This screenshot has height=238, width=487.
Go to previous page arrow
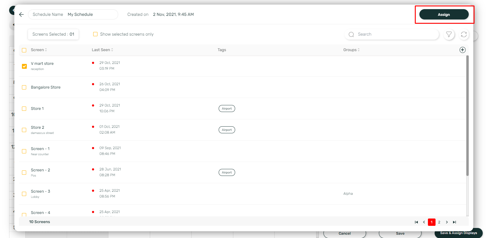(424, 222)
